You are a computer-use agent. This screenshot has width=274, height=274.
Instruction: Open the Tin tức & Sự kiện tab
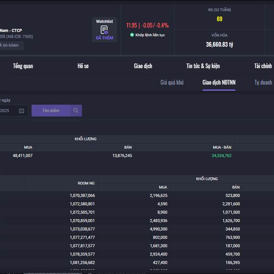pos(203,66)
